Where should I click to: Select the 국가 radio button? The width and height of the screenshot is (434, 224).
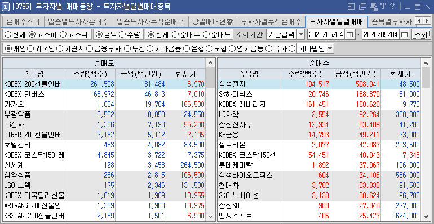268,49
